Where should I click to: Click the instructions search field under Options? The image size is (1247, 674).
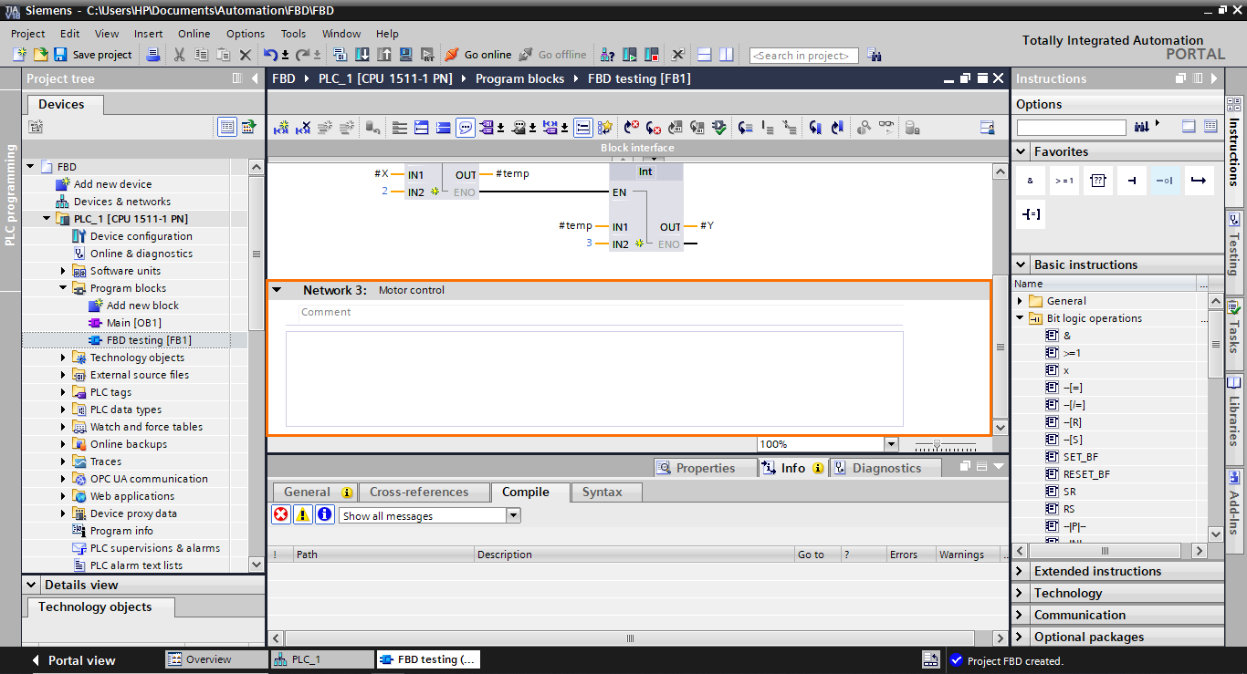(x=1071, y=127)
